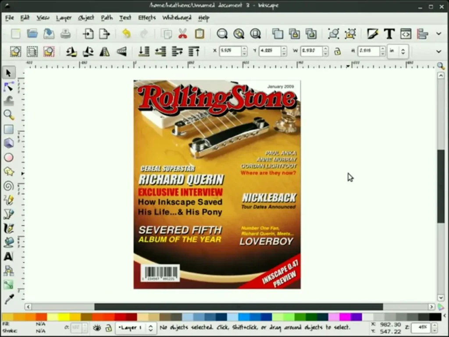The width and height of the screenshot is (449, 337).
Task: Pick the bright yellow palette swatch
Action: pos(64,317)
